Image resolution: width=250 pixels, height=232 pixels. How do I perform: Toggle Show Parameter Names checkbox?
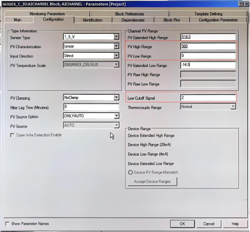click(7, 224)
